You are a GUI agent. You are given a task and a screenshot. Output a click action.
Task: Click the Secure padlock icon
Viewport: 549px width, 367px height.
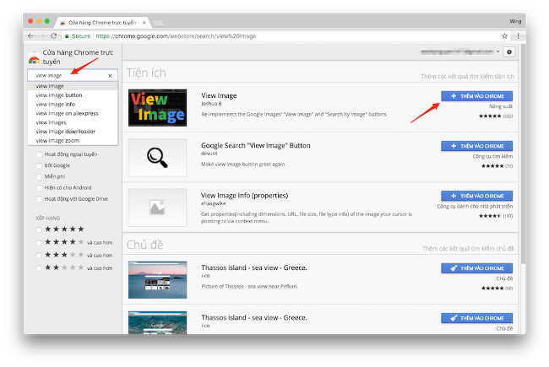67,36
